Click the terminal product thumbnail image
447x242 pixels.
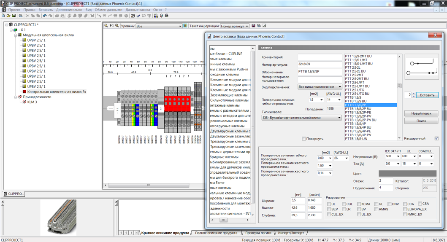58,218
